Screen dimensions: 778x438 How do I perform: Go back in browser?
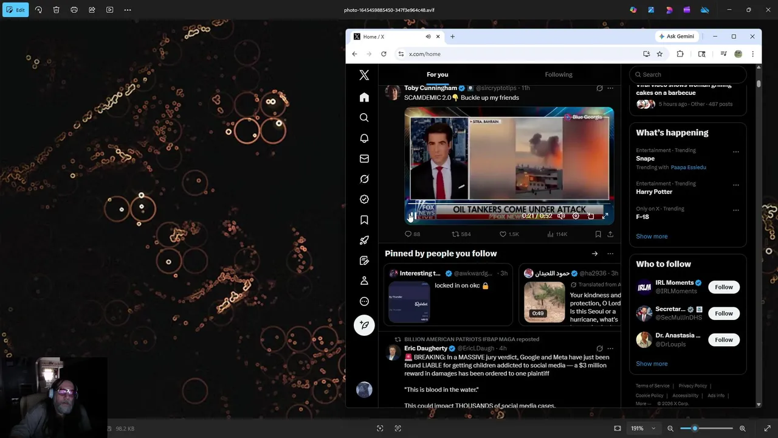354,54
